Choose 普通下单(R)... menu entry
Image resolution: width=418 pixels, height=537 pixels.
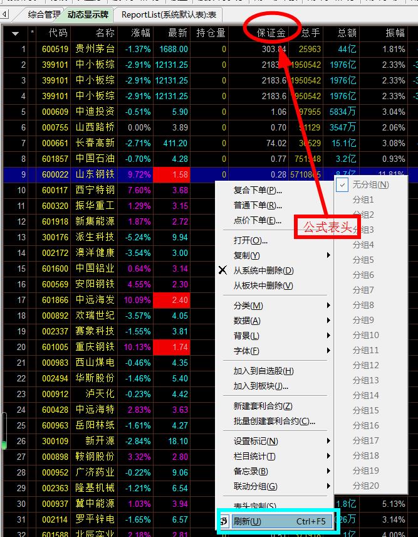[x=258, y=205]
